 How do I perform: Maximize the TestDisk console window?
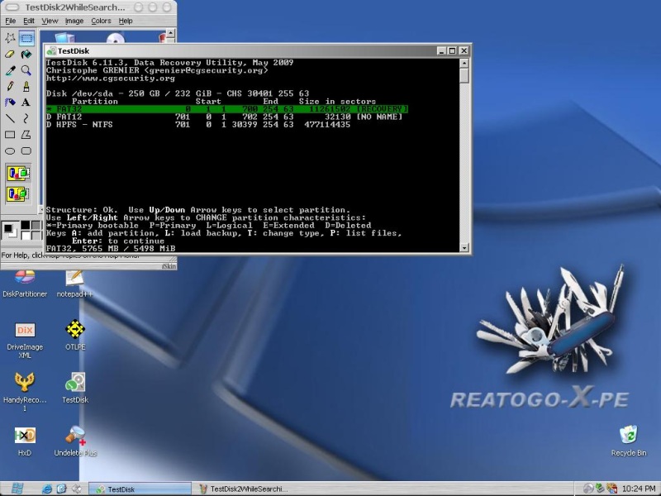(x=452, y=51)
